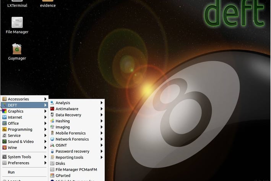
Task: Launch File Manager PCManFM entry
Action: (x=77, y=170)
